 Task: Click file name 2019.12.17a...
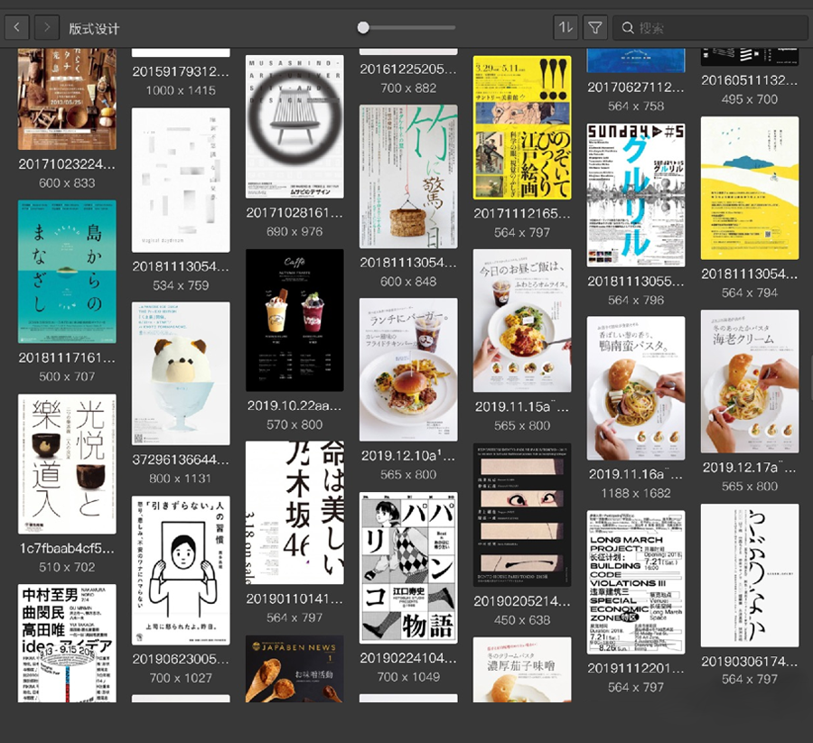tap(750, 468)
